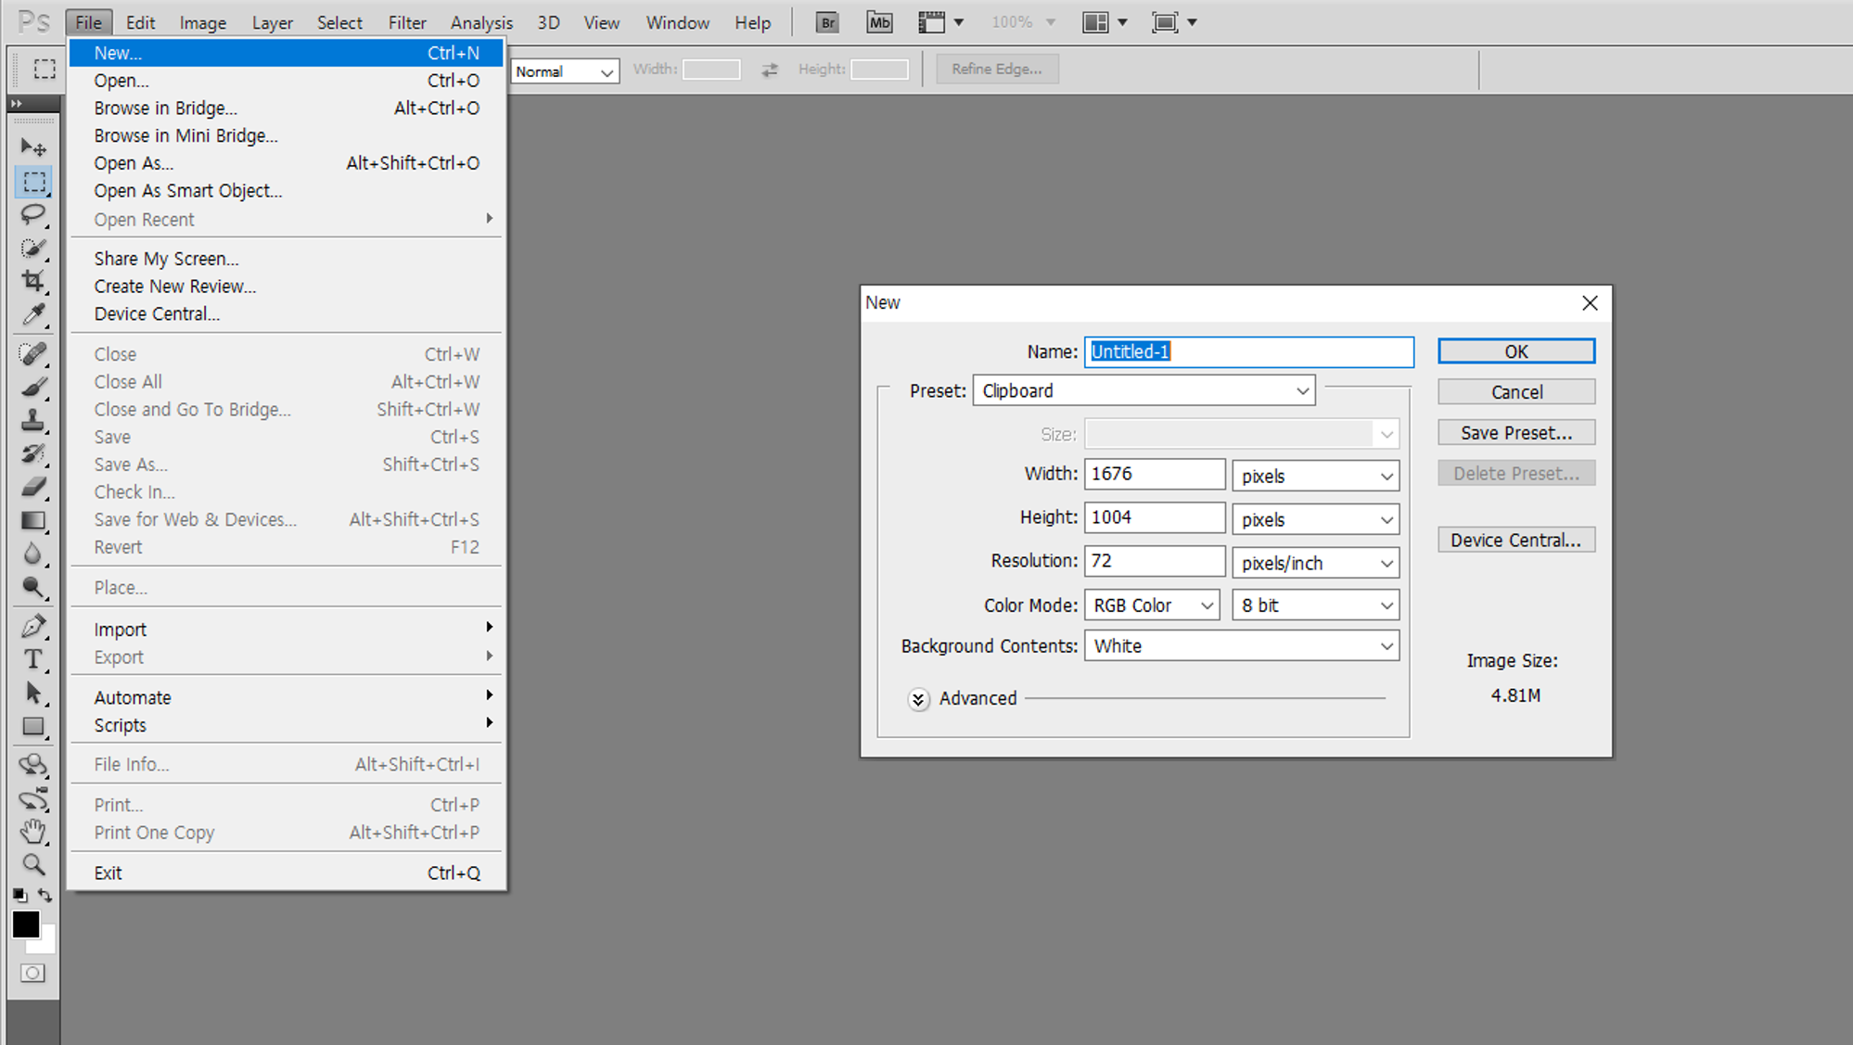Screen dimensions: 1853x1045
Task: Open Mini Bridge with the Mb icon
Action: coord(878,22)
